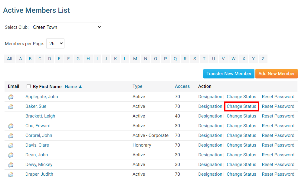This screenshot has height=179, width=305.
Task: Click the email icon beside John Dean
Action: point(11,155)
